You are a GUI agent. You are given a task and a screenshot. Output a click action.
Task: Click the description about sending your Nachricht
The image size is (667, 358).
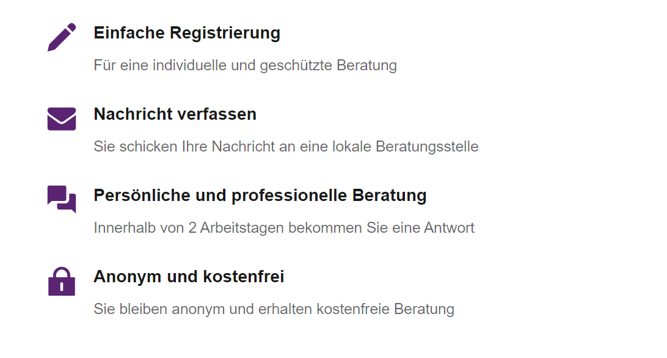(286, 147)
